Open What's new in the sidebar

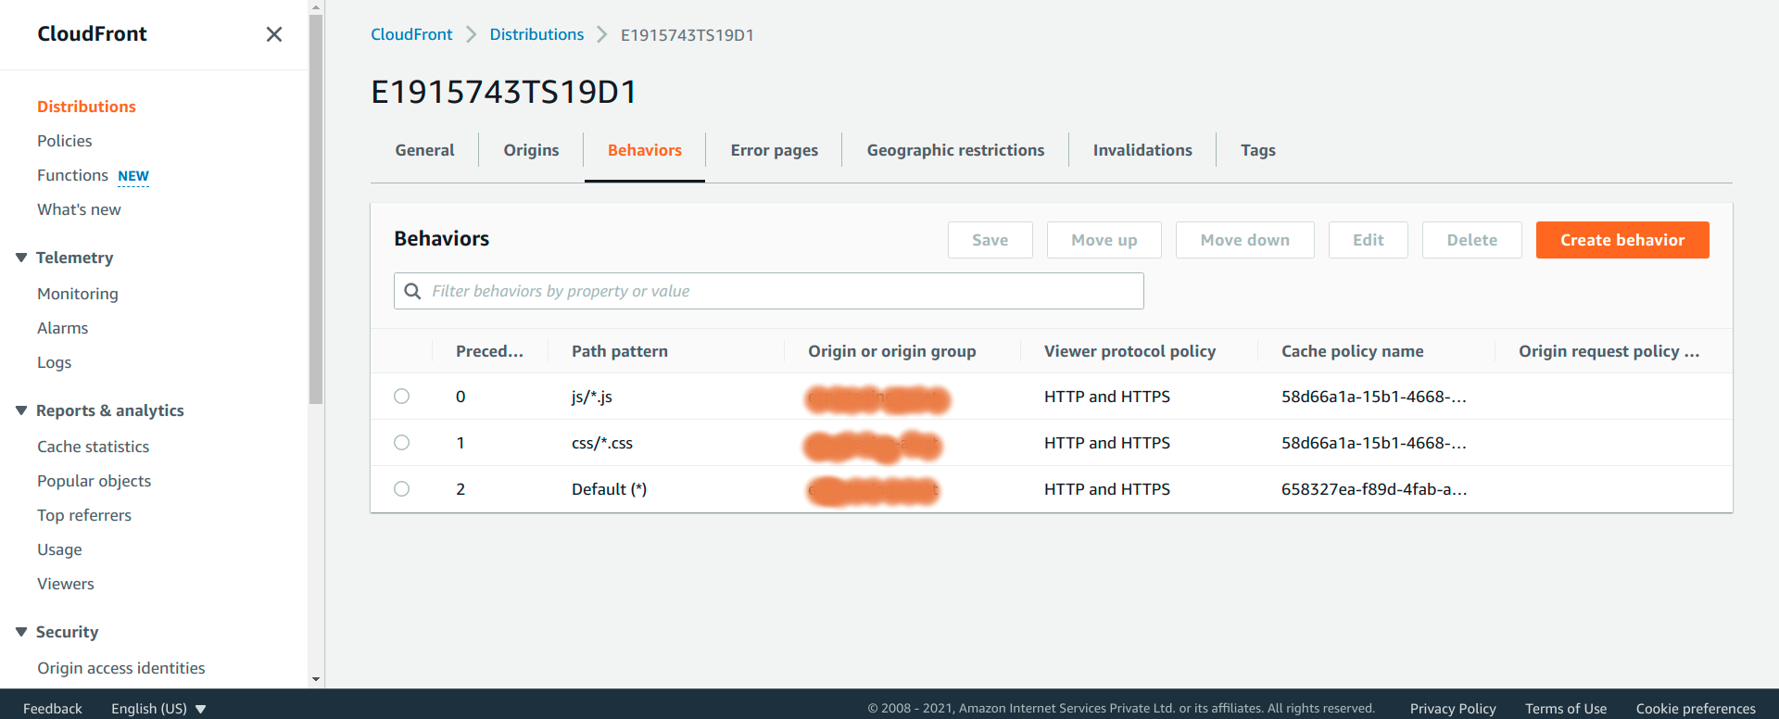(79, 209)
